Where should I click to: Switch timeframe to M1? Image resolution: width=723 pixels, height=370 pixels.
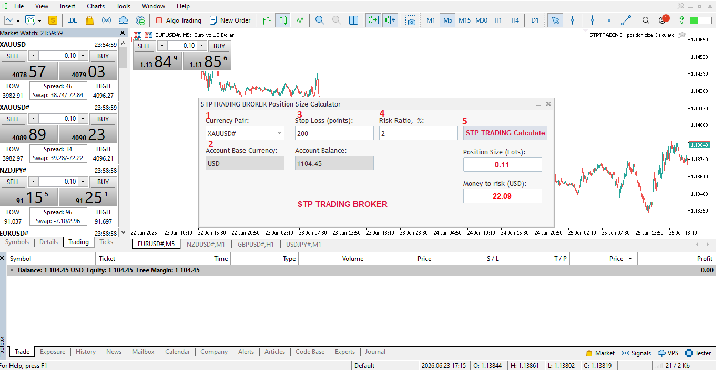(431, 20)
